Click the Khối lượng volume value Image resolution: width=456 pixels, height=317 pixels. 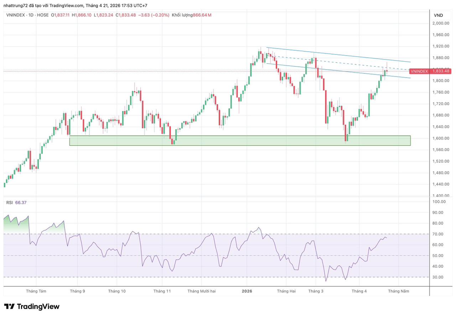tap(202, 15)
